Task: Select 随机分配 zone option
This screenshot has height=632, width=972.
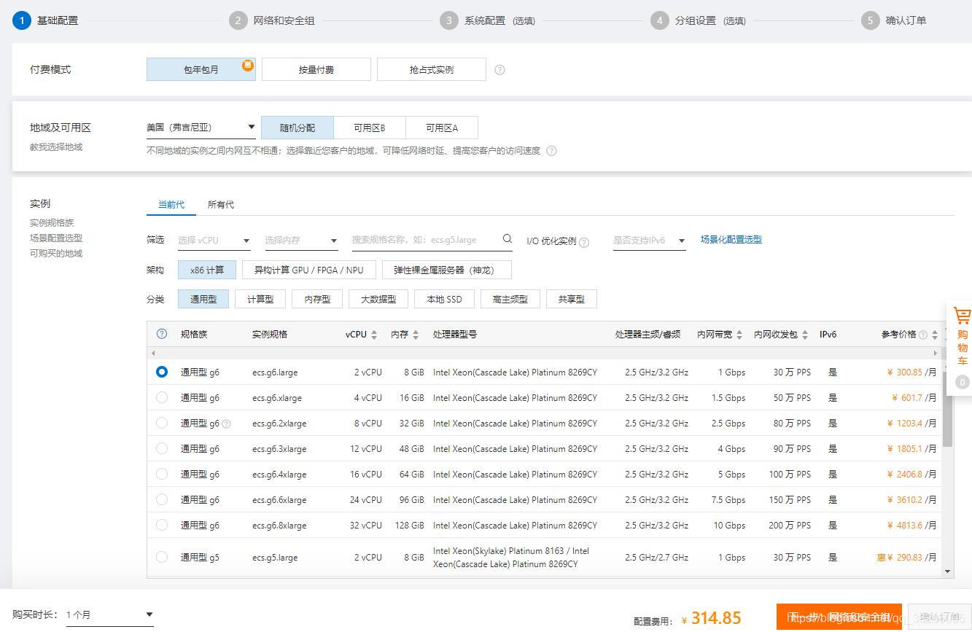Action: (x=298, y=128)
